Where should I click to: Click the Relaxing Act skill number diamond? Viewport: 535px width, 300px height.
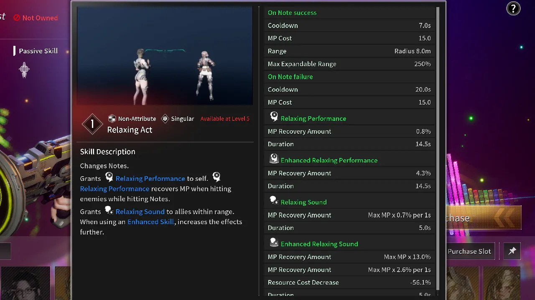(92, 124)
